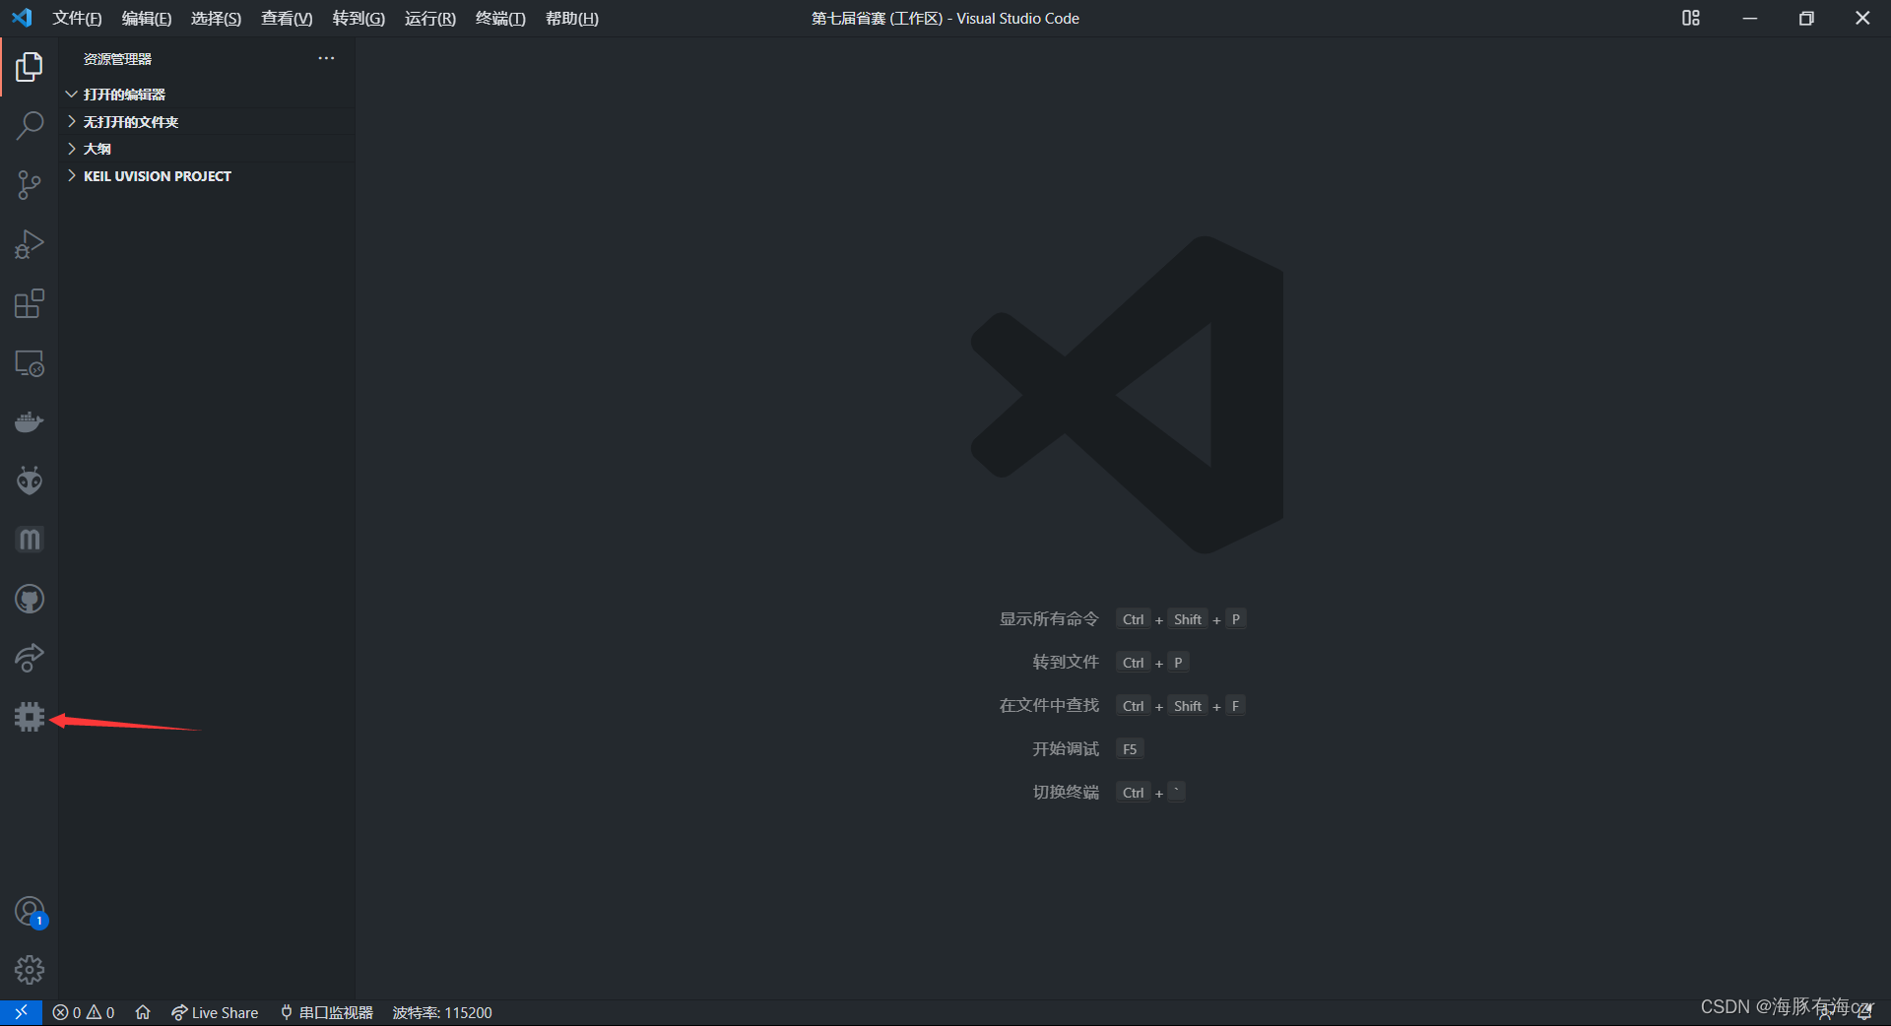Screen dimensions: 1891x1026
Task: Click the remote connection indicator in status bar
Action: [x=20, y=1012]
